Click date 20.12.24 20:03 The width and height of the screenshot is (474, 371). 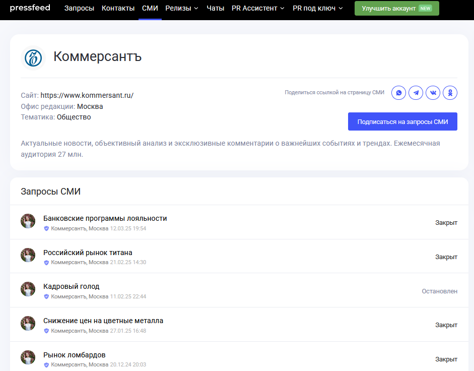click(128, 364)
